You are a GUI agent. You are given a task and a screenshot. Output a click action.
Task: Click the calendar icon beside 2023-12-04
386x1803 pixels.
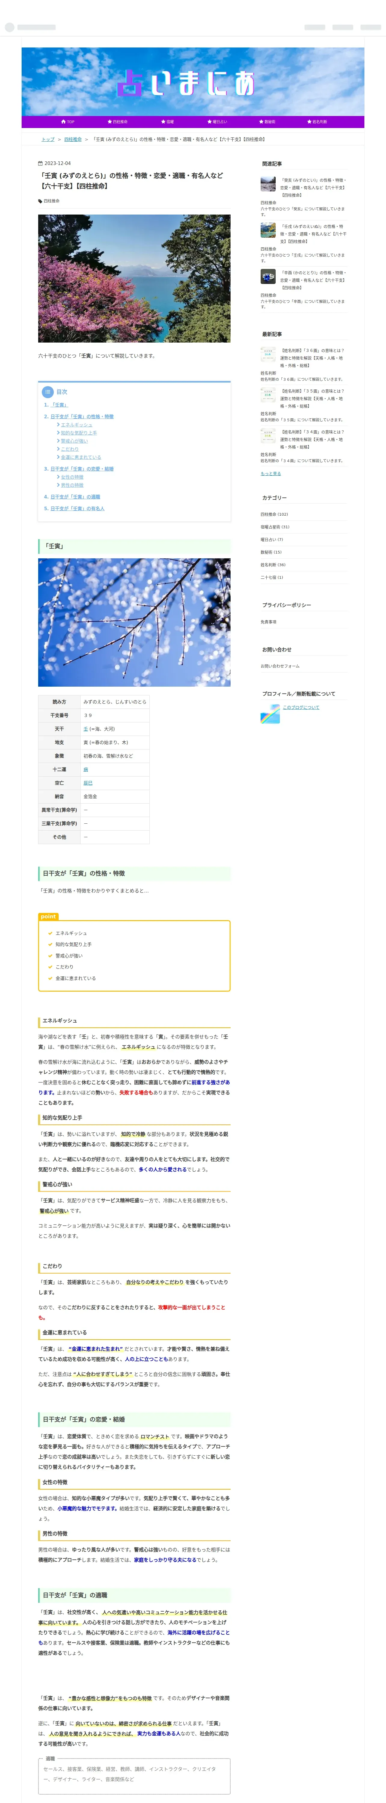click(x=41, y=163)
